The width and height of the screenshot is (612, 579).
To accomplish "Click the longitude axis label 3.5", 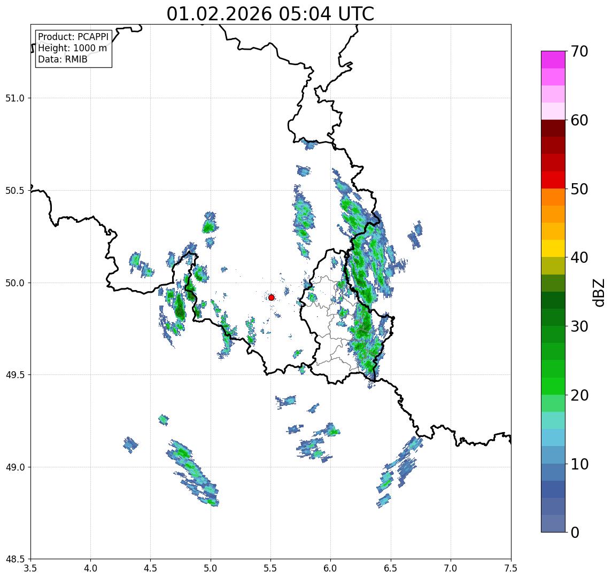I will coord(30,568).
